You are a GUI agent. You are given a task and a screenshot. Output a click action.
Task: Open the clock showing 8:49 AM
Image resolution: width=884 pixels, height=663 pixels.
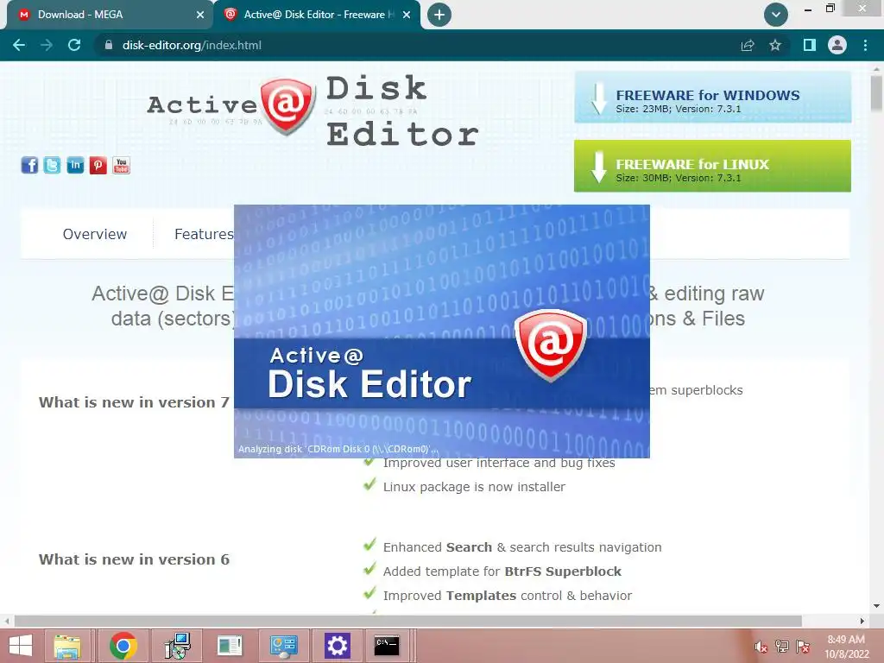[x=846, y=647]
